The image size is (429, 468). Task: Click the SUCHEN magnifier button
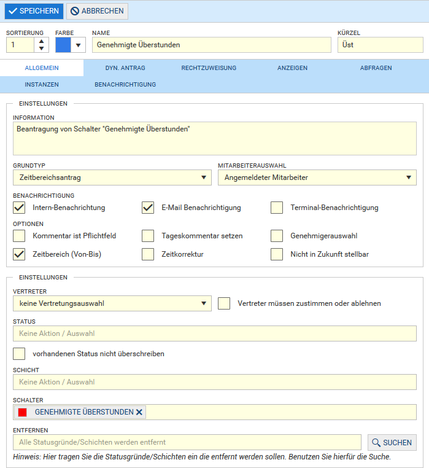pyautogui.click(x=392, y=442)
